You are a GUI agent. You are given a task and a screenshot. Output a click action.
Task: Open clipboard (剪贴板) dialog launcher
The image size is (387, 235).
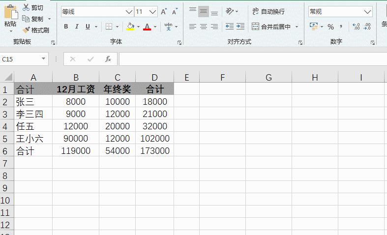point(53,43)
